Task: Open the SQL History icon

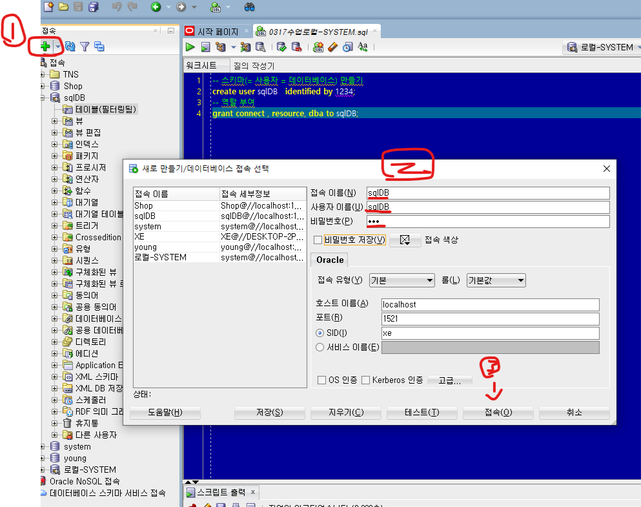Action: click(347, 47)
